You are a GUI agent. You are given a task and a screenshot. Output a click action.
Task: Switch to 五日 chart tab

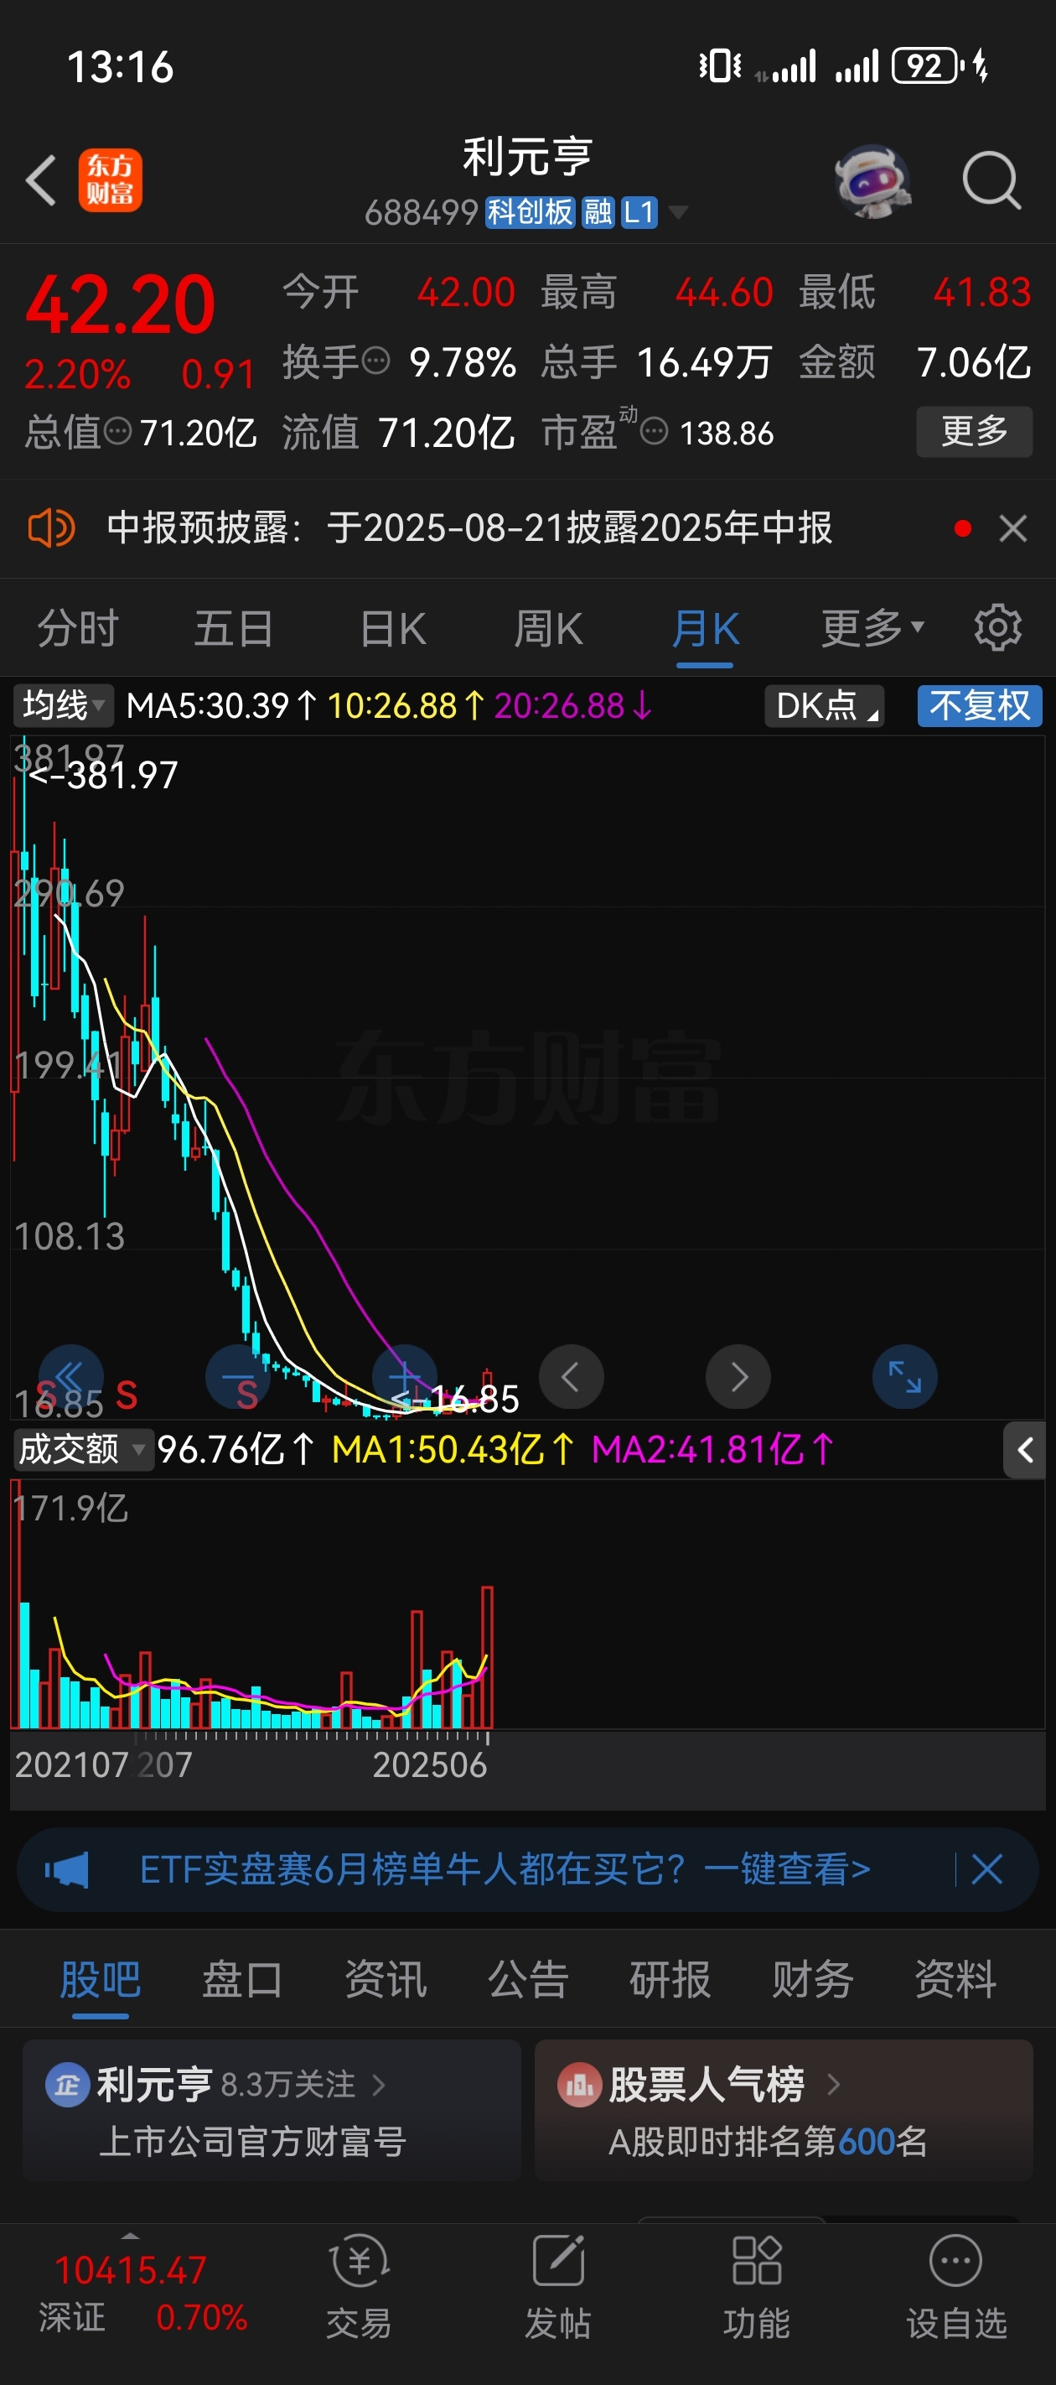click(233, 629)
